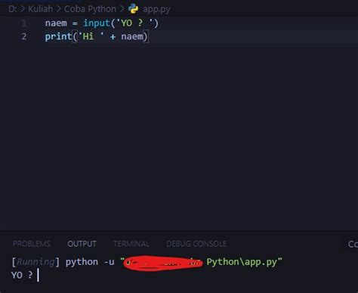The width and height of the screenshot is (358, 293).
Task: Click the 'YO ?' prompt in output panel
Action: point(22,275)
